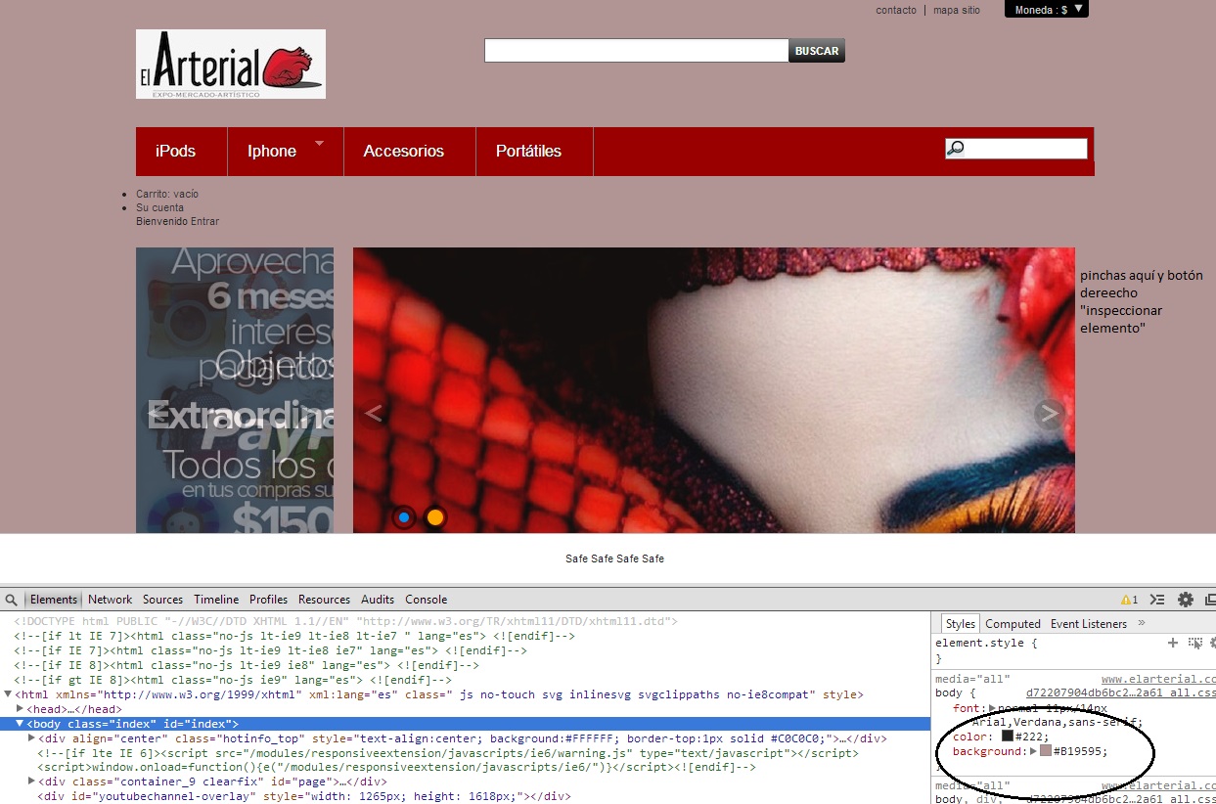Viewport: 1216px width, 804px height.
Task: Open the www.elarterial.co stylesheet link of the first body rule
Action: coord(1158,679)
